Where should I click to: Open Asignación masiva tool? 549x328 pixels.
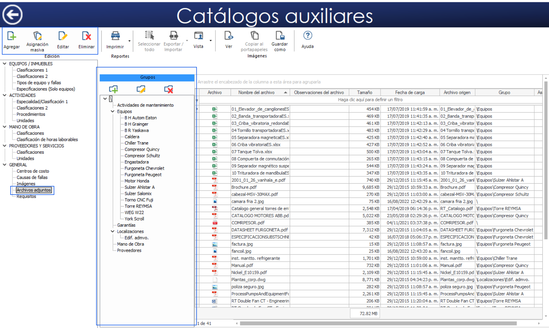[x=37, y=36]
